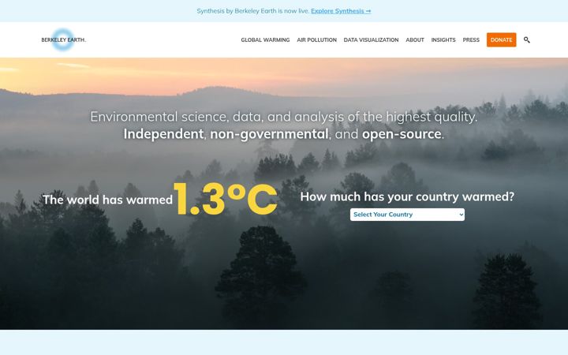This screenshot has height=355, width=568.
Task: Open the Air Pollution menu
Action: pos(316,40)
